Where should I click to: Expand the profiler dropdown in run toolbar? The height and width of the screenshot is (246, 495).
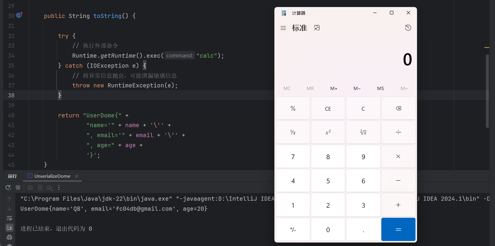[x=49, y=187]
